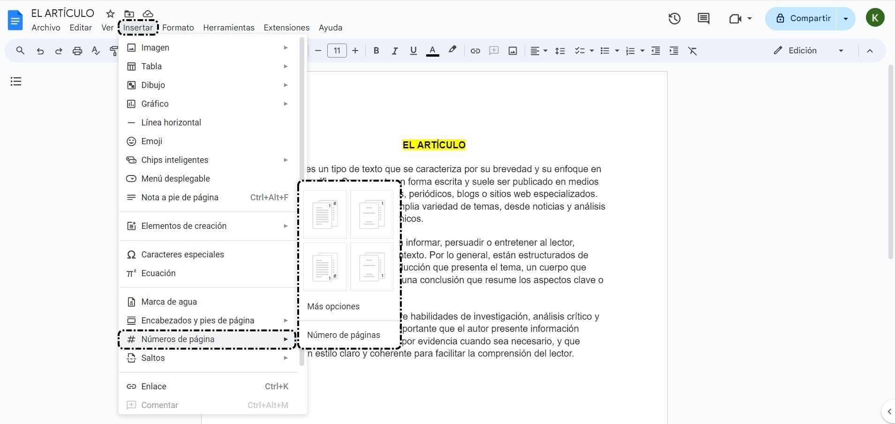Run spelling and grammar check

[96, 51]
